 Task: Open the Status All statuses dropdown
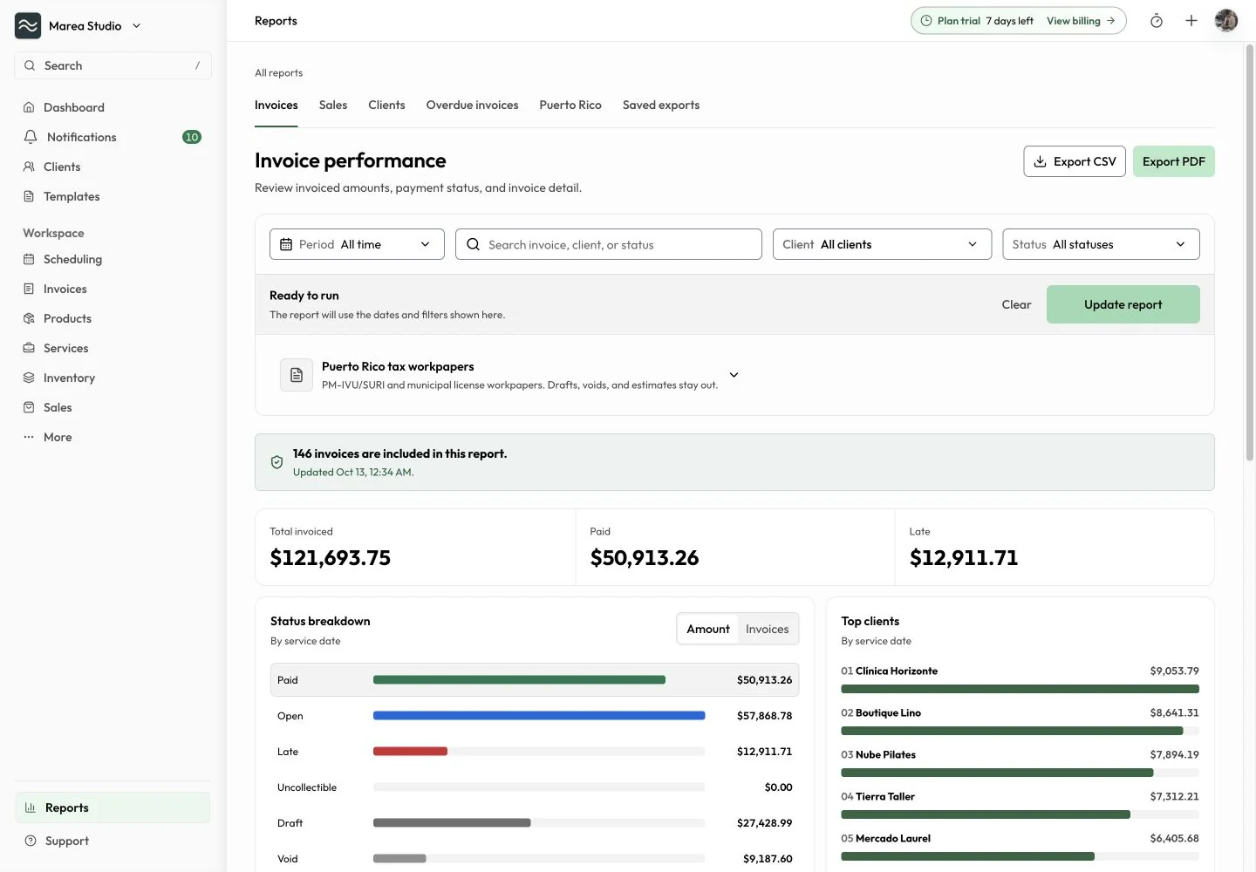1101,244
